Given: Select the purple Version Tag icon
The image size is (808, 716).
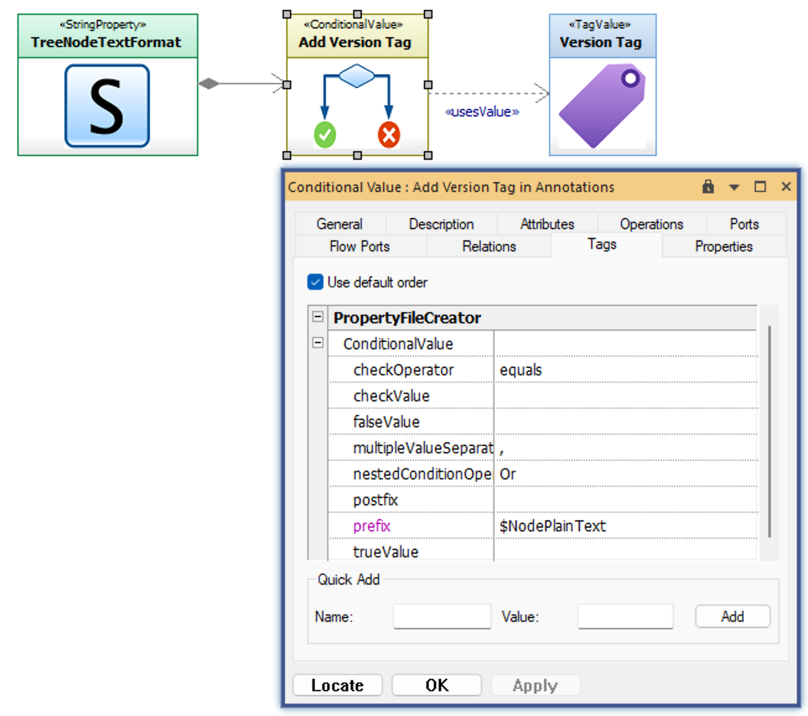Looking at the screenshot, I should pos(602,106).
